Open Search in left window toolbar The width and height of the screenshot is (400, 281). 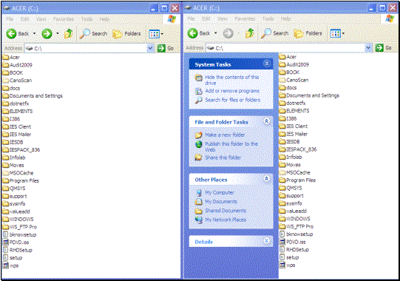(x=93, y=33)
